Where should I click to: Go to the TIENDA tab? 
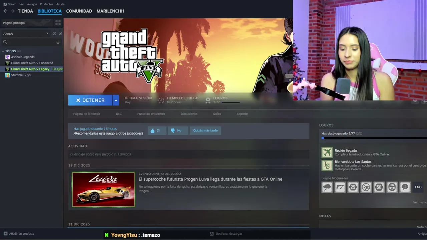(x=25, y=11)
